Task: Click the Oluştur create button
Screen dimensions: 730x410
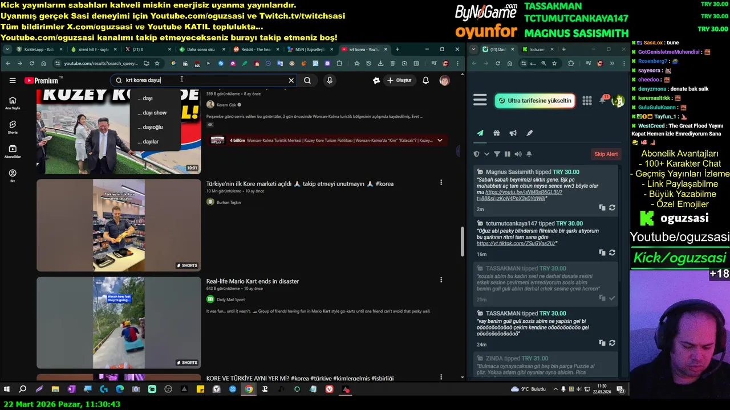Action: [399, 80]
